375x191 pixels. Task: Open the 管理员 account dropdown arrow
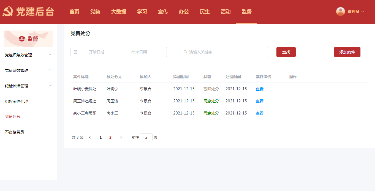(363, 12)
